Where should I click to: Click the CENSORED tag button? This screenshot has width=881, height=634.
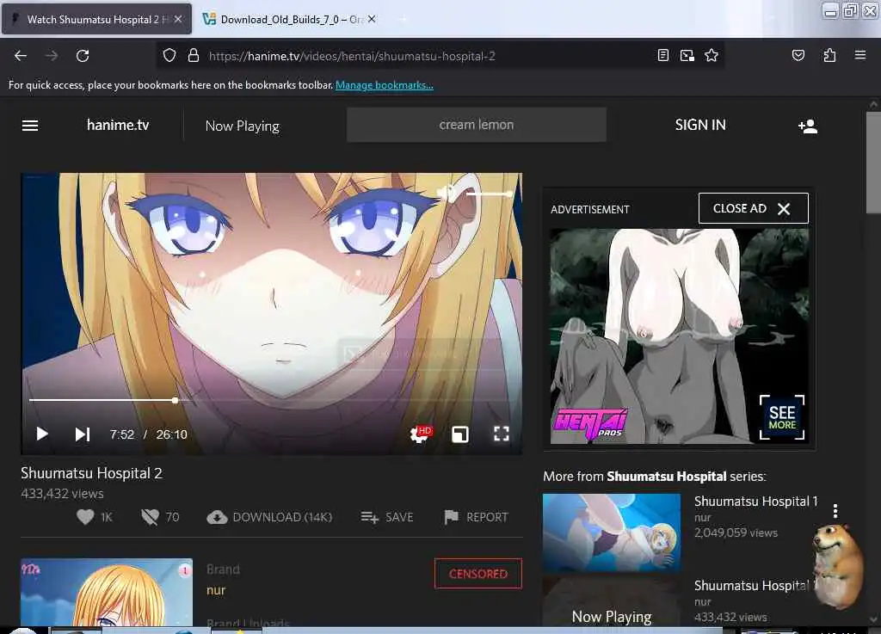tap(478, 573)
